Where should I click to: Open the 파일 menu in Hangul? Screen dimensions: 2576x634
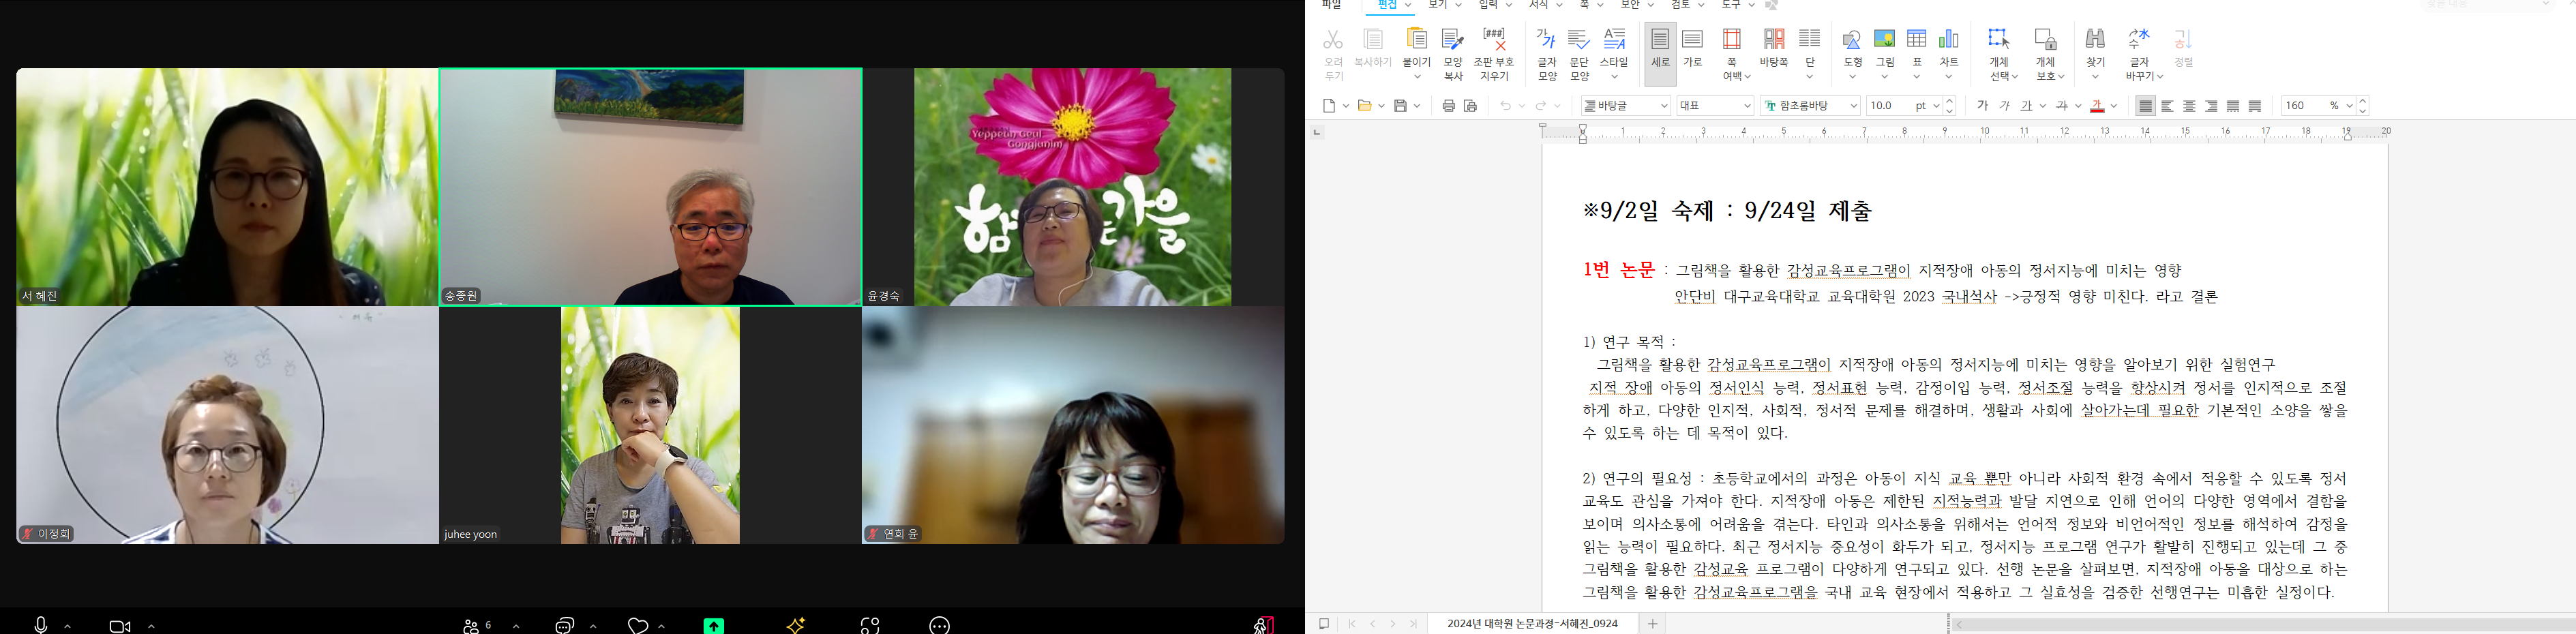[1331, 5]
